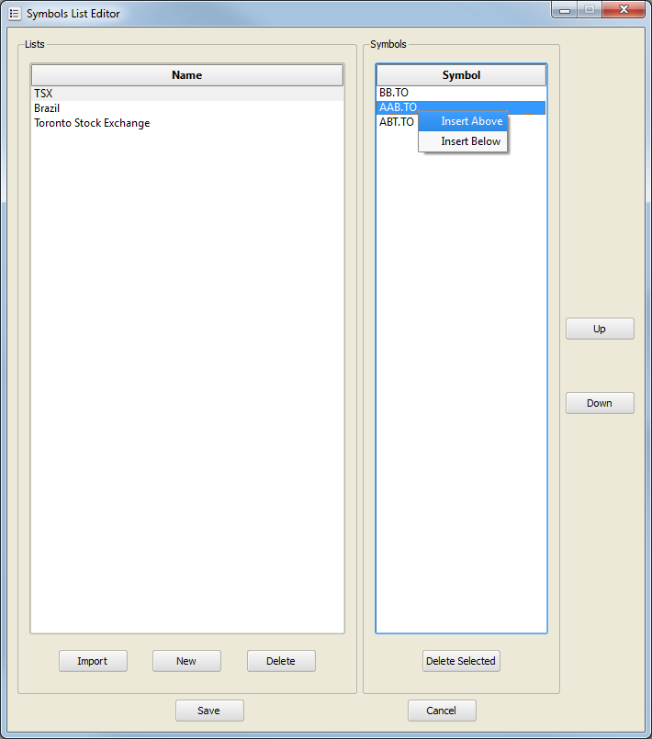Screen dimensions: 652x739
Task: Create a list with the New button
Action: tap(186, 661)
